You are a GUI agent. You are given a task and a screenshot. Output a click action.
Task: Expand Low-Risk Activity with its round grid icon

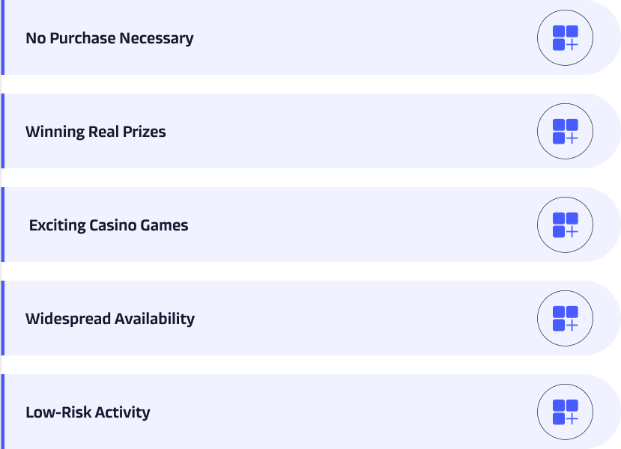(x=565, y=412)
